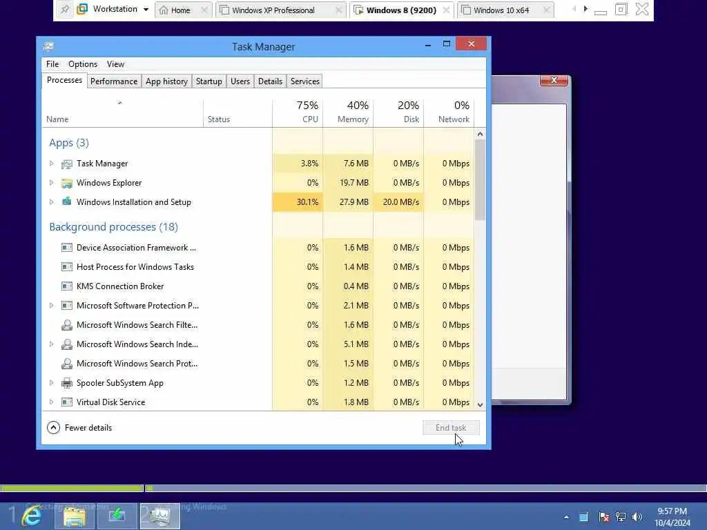
Task: Expand Microsoft Windows Search Indexer row
Action: (51, 344)
